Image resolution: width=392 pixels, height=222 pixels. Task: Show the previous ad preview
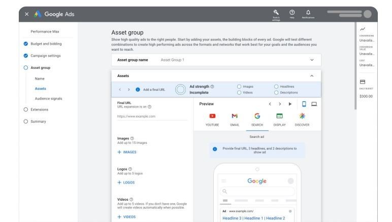tap(270, 104)
